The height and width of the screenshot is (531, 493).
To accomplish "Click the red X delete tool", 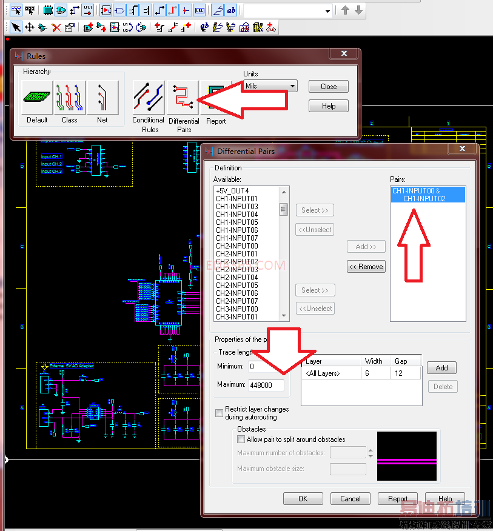I will (x=56, y=27).
